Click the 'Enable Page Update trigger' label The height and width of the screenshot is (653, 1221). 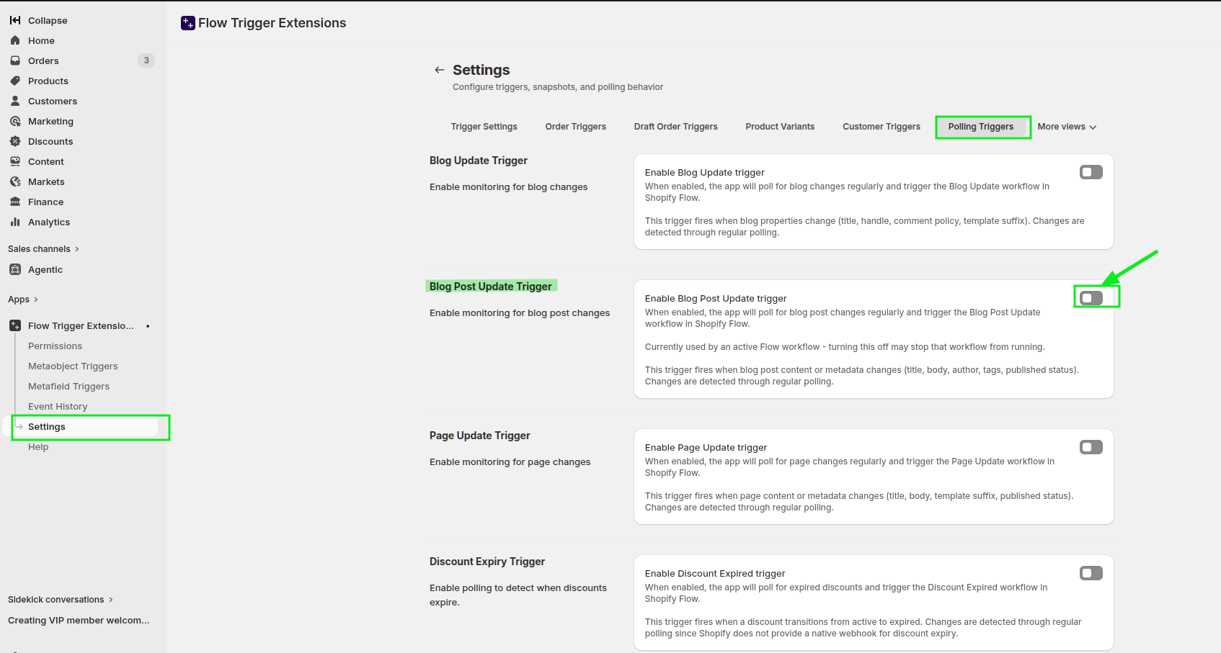[x=706, y=448]
